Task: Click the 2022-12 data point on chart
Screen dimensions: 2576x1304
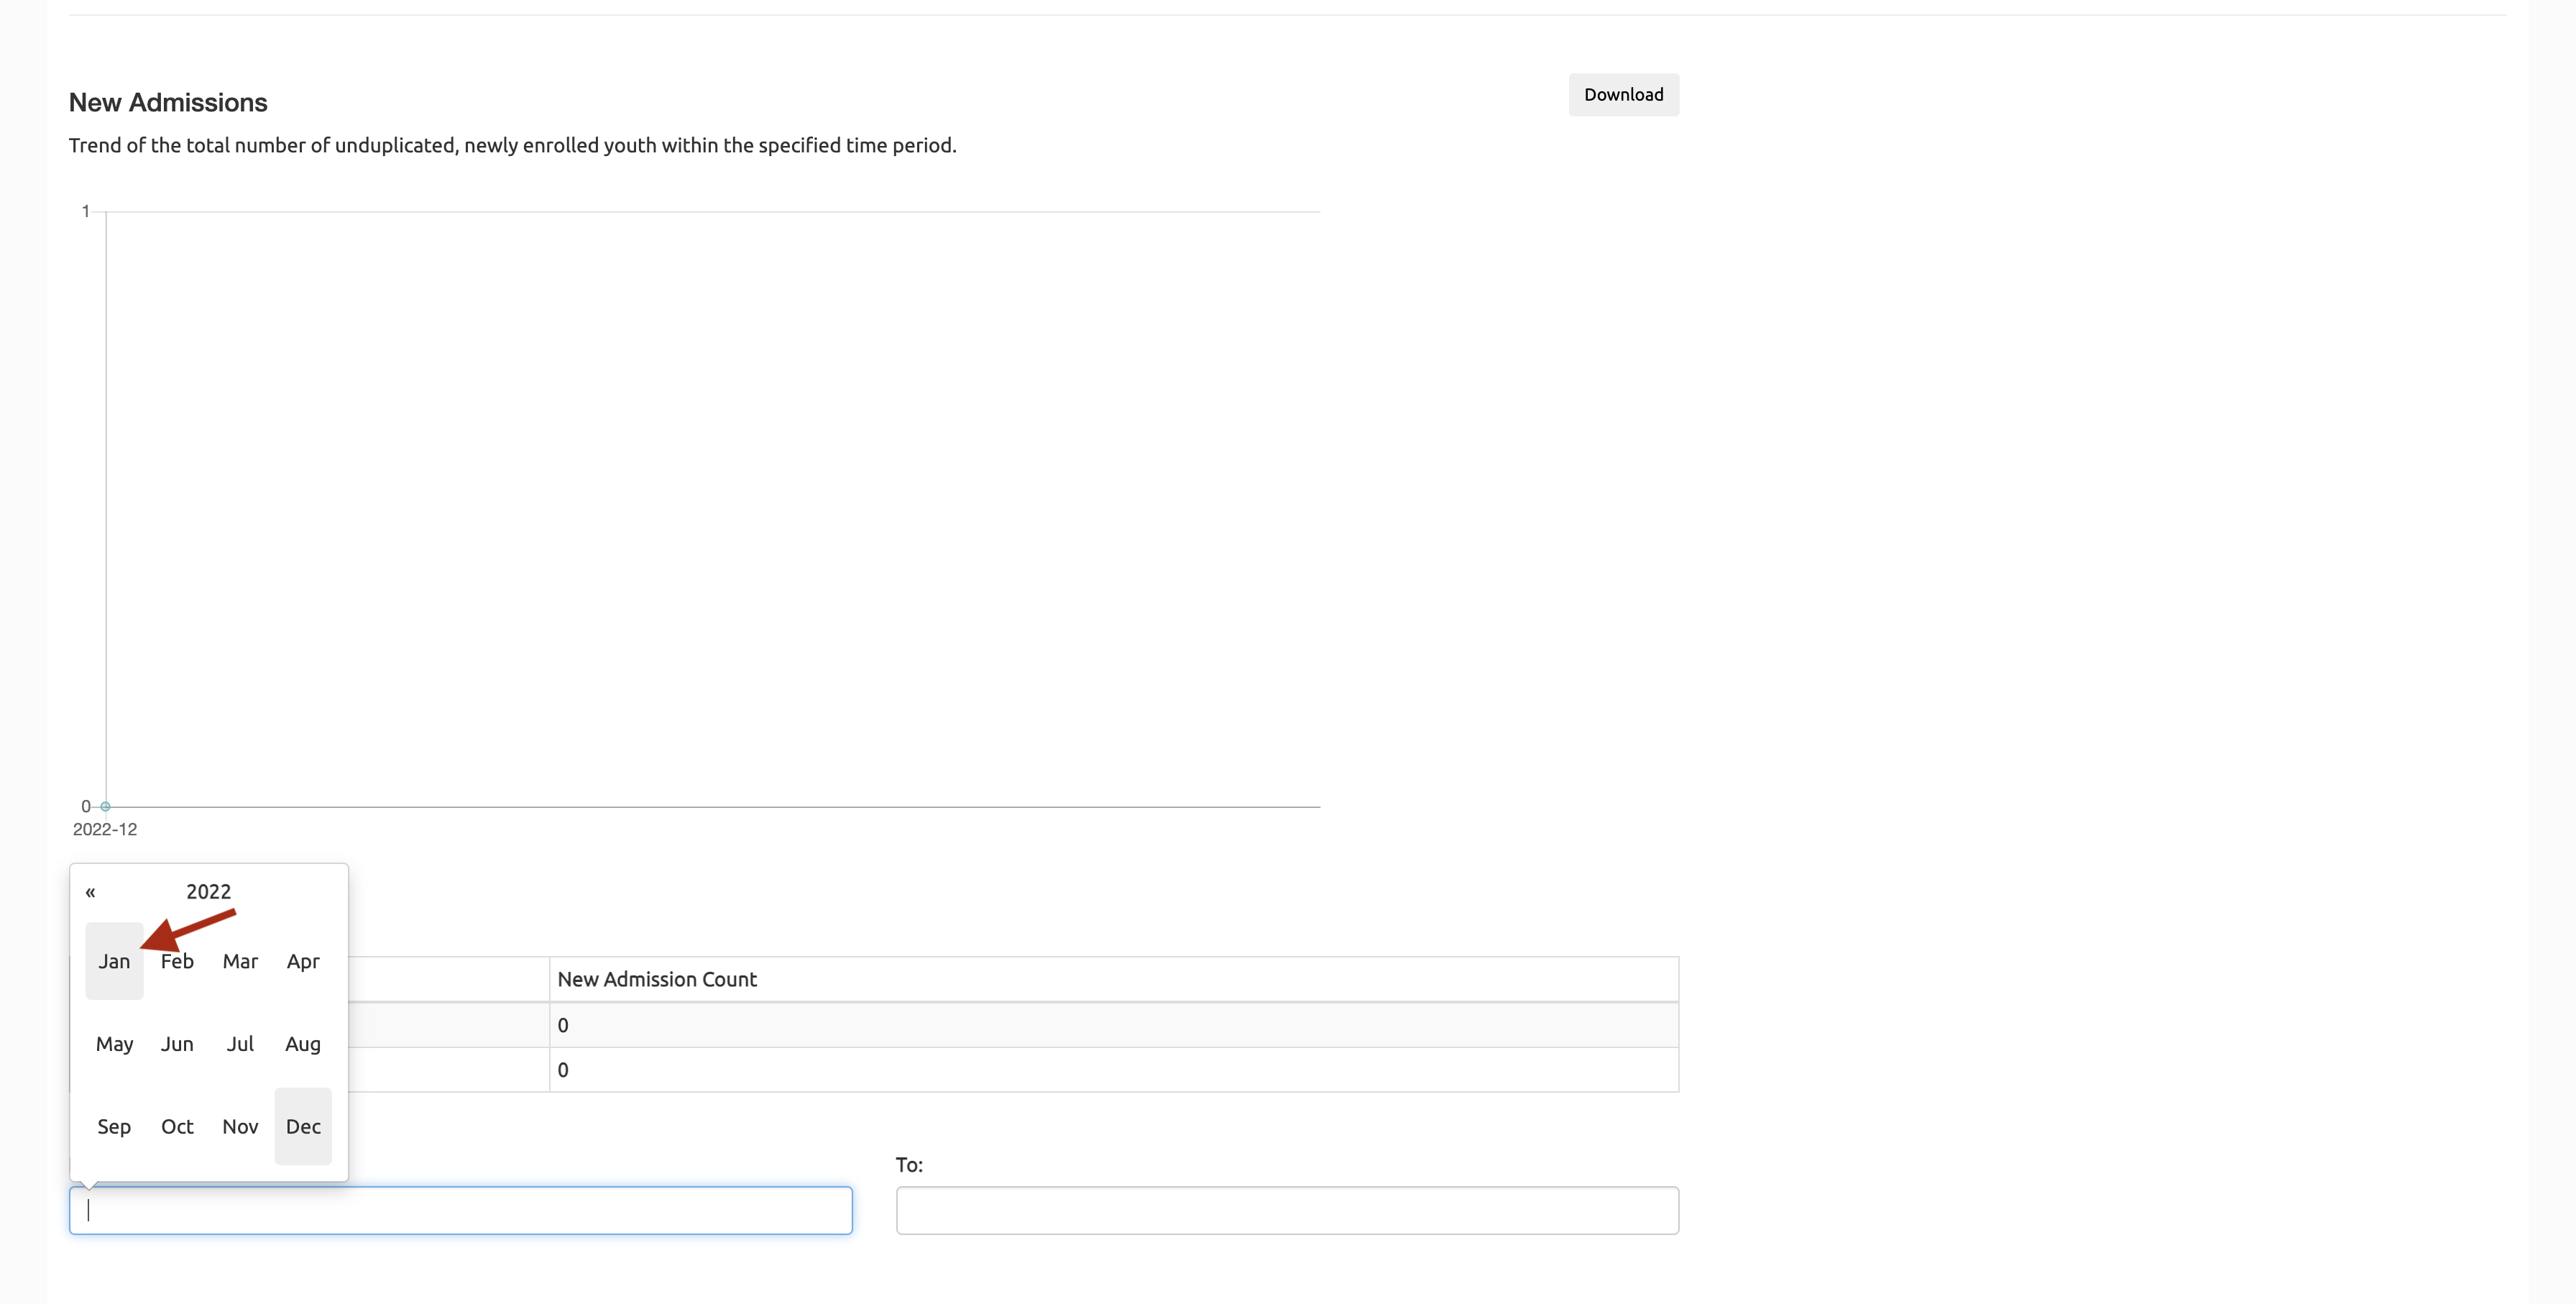Action: (x=105, y=806)
